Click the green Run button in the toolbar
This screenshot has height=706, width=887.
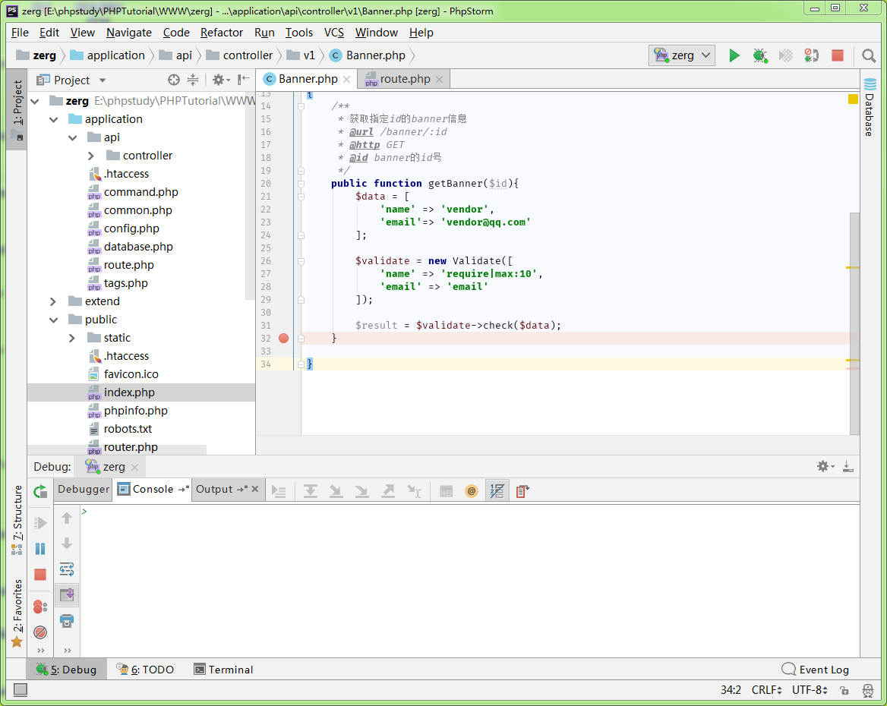point(734,55)
